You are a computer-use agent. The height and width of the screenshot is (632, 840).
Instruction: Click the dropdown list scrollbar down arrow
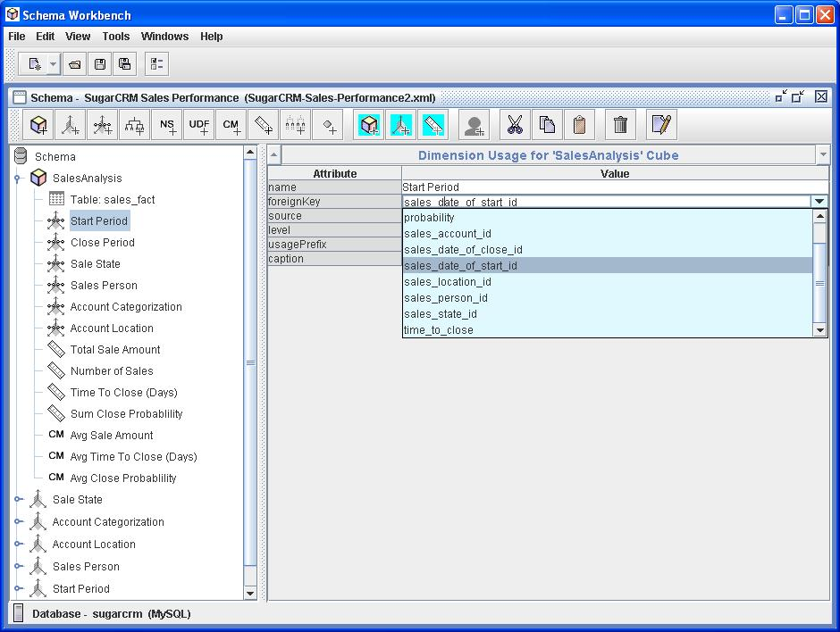(x=819, y=330)
